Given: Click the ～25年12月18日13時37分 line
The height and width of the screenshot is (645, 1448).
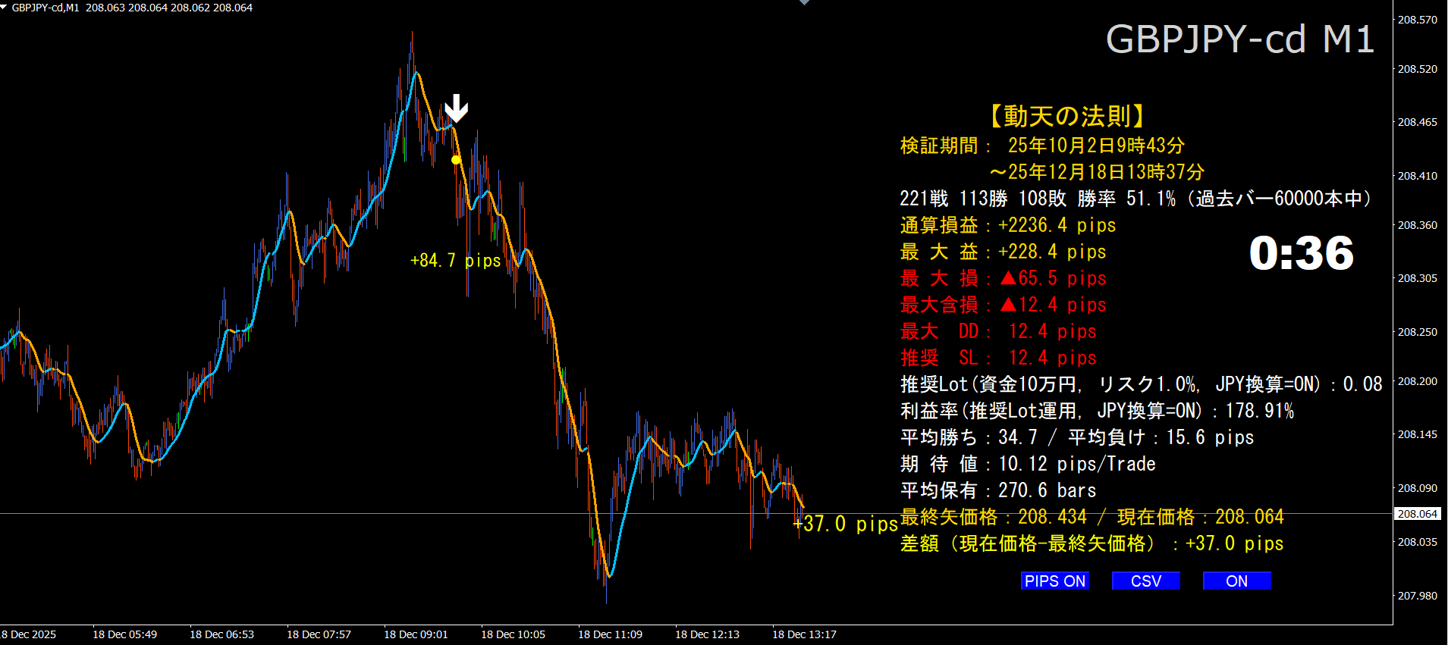Looking at the screenshot, I should point(1096,172).
